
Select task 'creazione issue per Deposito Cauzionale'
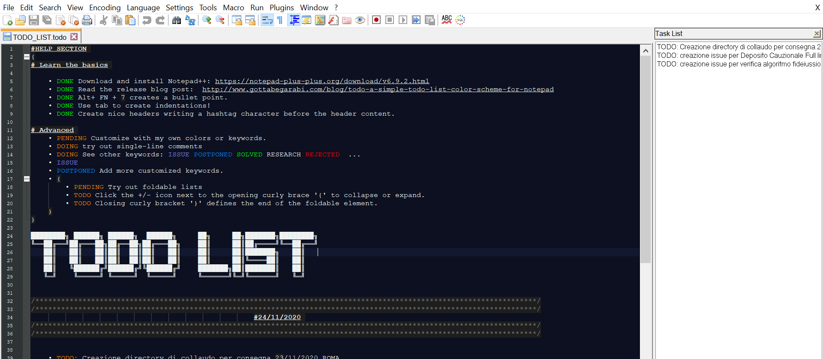point(739,55)
